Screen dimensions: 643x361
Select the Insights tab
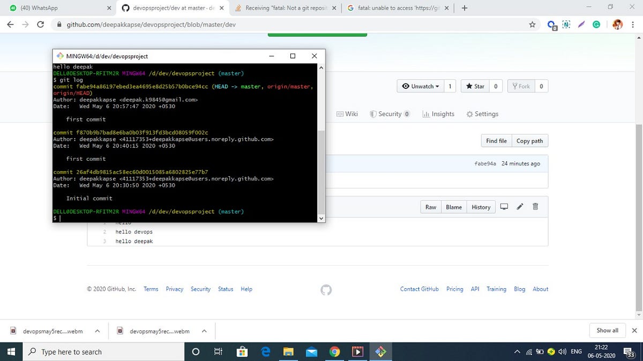tap(438, 114)
